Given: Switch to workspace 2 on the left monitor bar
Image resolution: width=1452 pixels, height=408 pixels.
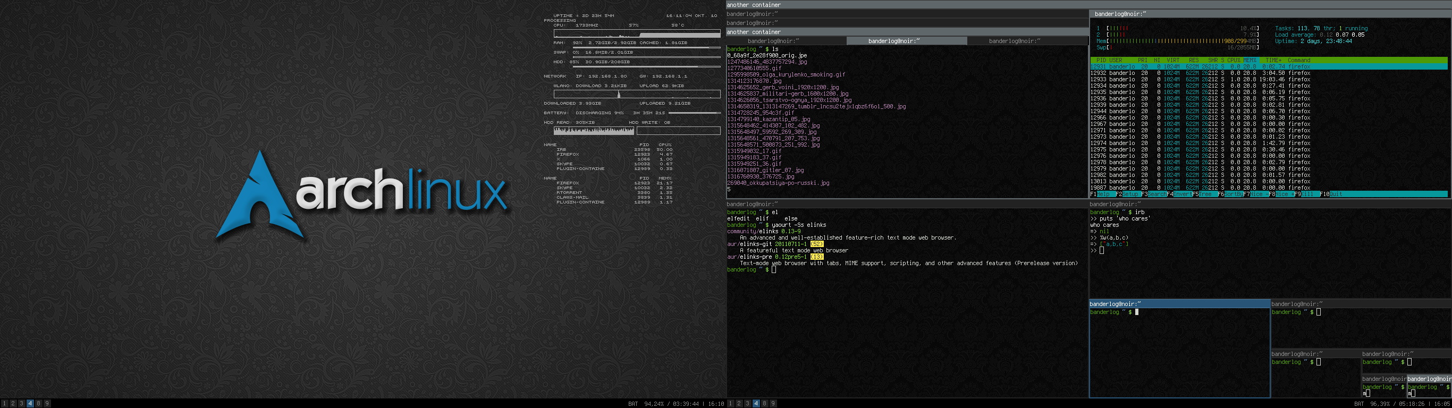Looking at the screenshot, I should tap(13, 404).
